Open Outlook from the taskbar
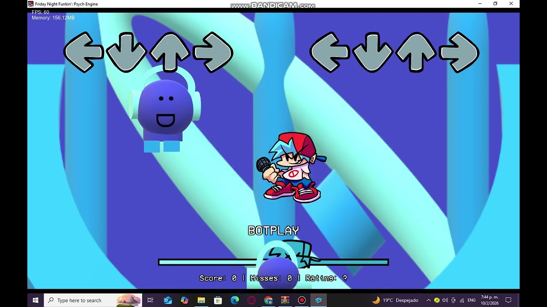Screen dimensions: 547x307 [168, 300]
